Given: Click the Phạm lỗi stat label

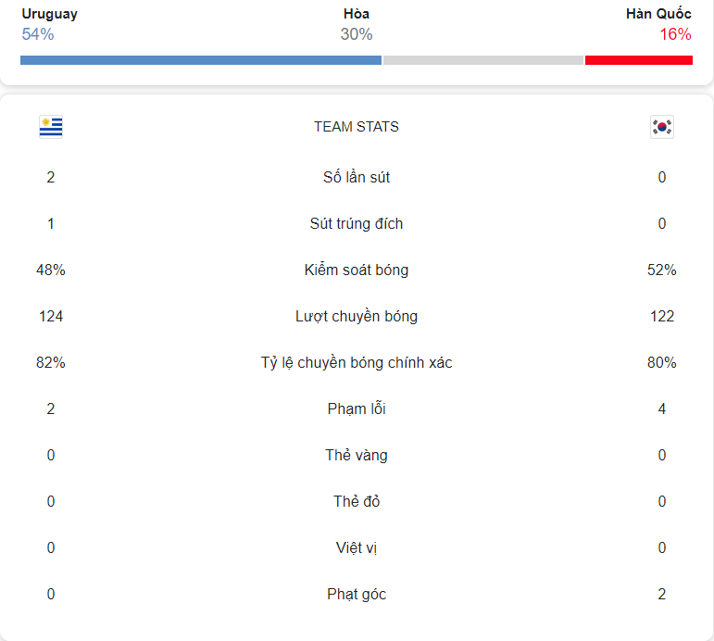Looking at the screenshot, I should click(357, 408).
